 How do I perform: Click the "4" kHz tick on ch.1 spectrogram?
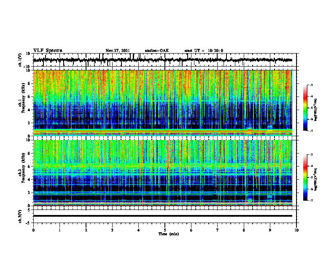29,110
